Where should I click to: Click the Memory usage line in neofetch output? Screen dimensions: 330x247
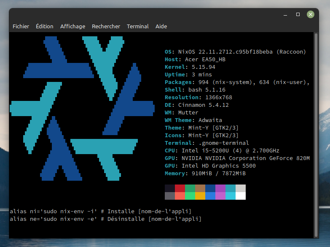tap(205, 173)
